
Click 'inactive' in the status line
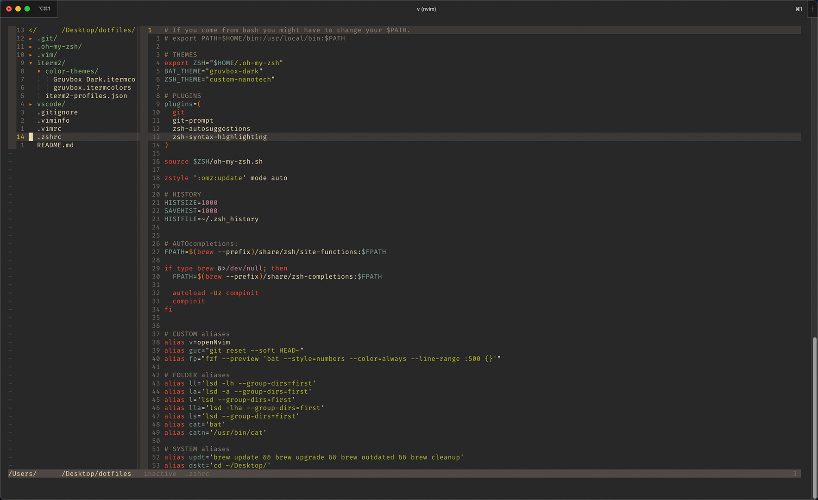point(160,474)
